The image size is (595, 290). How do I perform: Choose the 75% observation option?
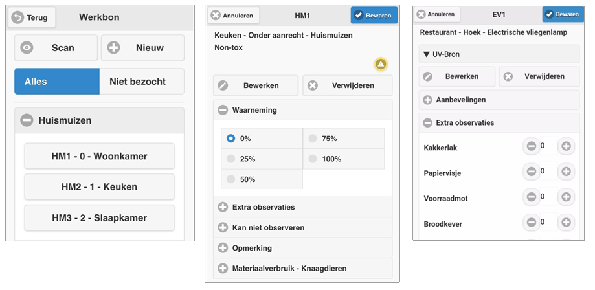tap(313, 139)
